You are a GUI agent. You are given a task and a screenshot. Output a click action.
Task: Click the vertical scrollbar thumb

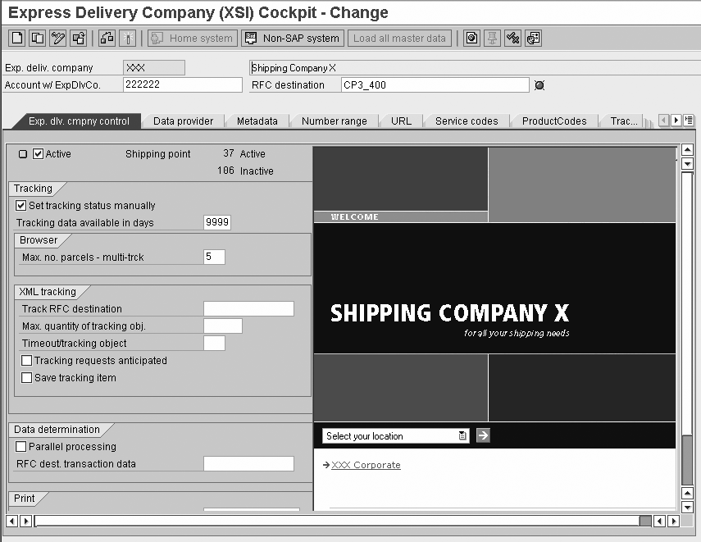pos(687,459)
